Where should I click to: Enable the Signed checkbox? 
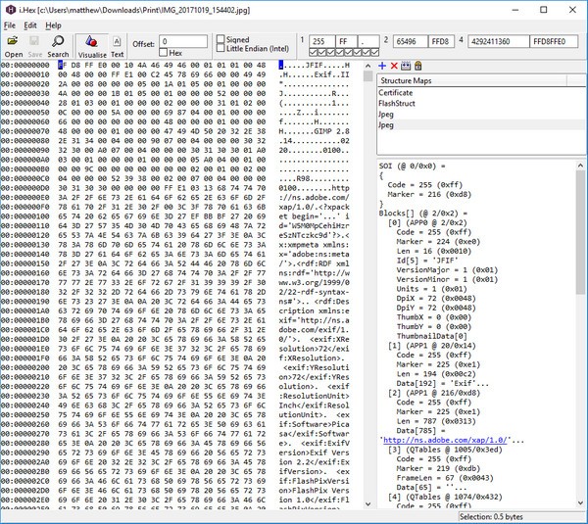tap(220, 39)
